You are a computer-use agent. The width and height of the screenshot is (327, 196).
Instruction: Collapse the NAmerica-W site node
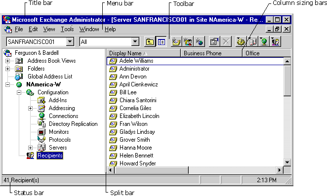[7, 84]
